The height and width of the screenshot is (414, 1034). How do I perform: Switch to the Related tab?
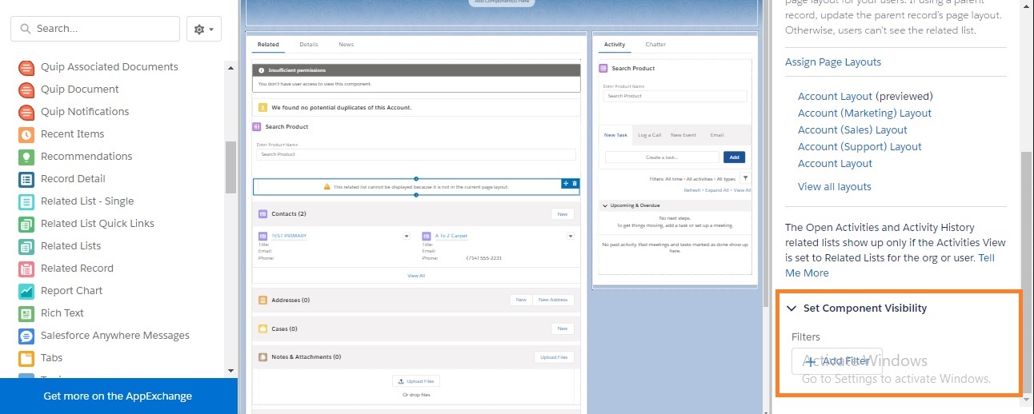pos(268,45)
